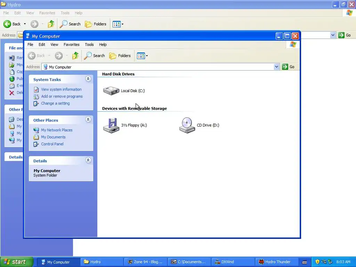Image resolution: width=356 pixels, height=267 pixels.
Task: Click Add or remove programs link
Action: coord(62,96)
